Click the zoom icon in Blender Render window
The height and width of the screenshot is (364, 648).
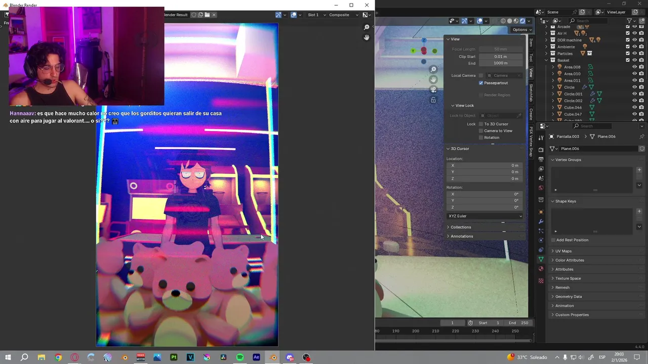pos(367,27)
